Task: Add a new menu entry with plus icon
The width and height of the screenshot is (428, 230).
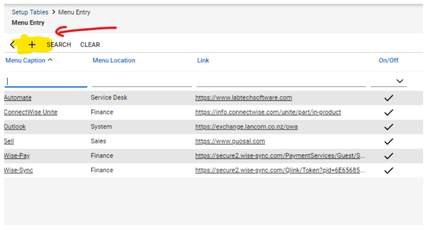Action: pyautogui.click(x=32, y=44)
